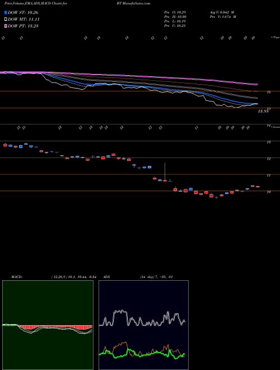Select the 'DOW PT: 13.23' legend text
Viewport: 280px width, 370px height.
23,26
